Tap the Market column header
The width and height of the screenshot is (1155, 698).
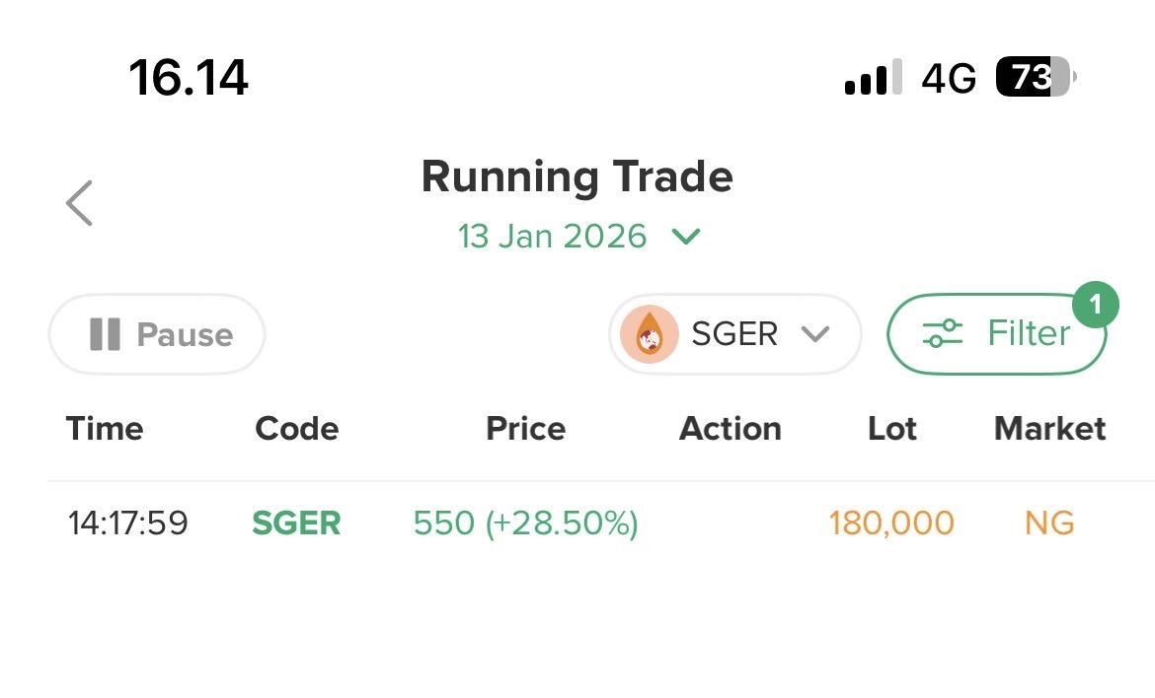pos(1049,428)
